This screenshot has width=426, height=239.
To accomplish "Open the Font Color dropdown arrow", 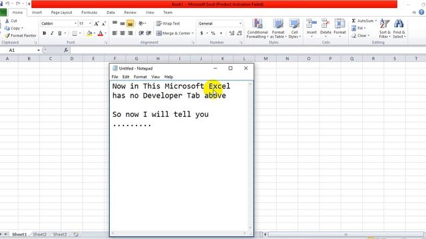I will 105,33.
